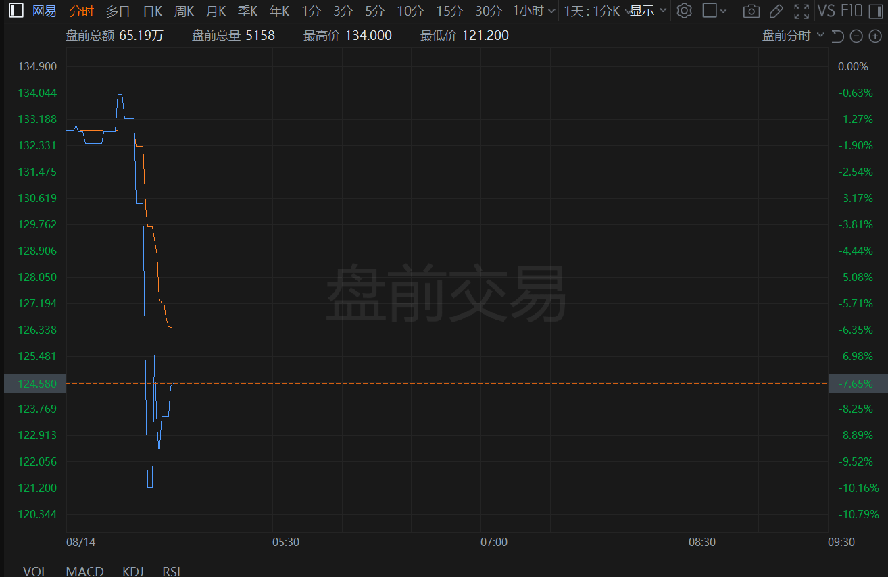Image resolution: width=888 pixels, height=577 pixels.
Task: Select the 30分 interval
Action: click(489, 11)
